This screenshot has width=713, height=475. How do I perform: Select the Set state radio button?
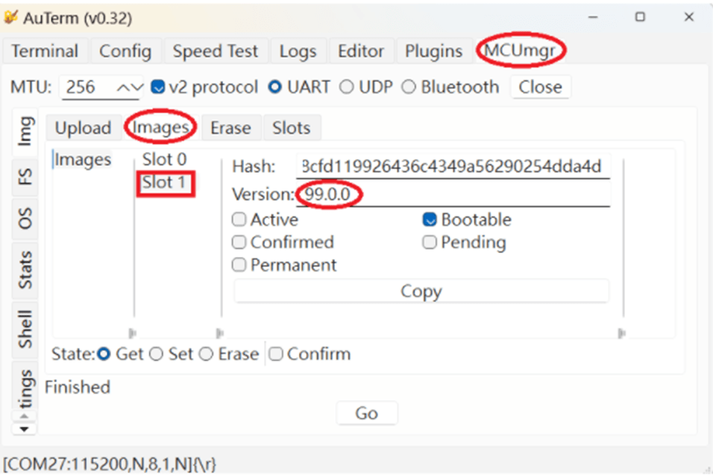(x=156, y=354)
